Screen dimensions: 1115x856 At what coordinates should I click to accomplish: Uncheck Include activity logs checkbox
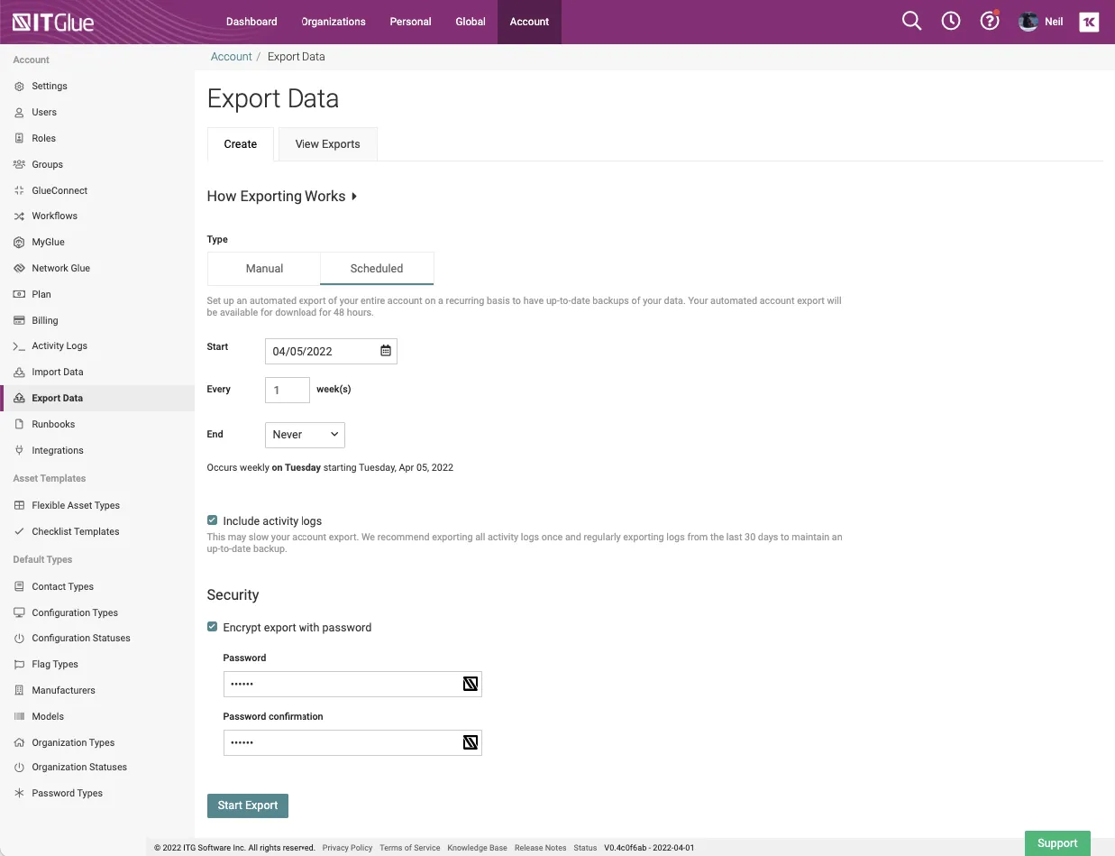tap(213, 520)
